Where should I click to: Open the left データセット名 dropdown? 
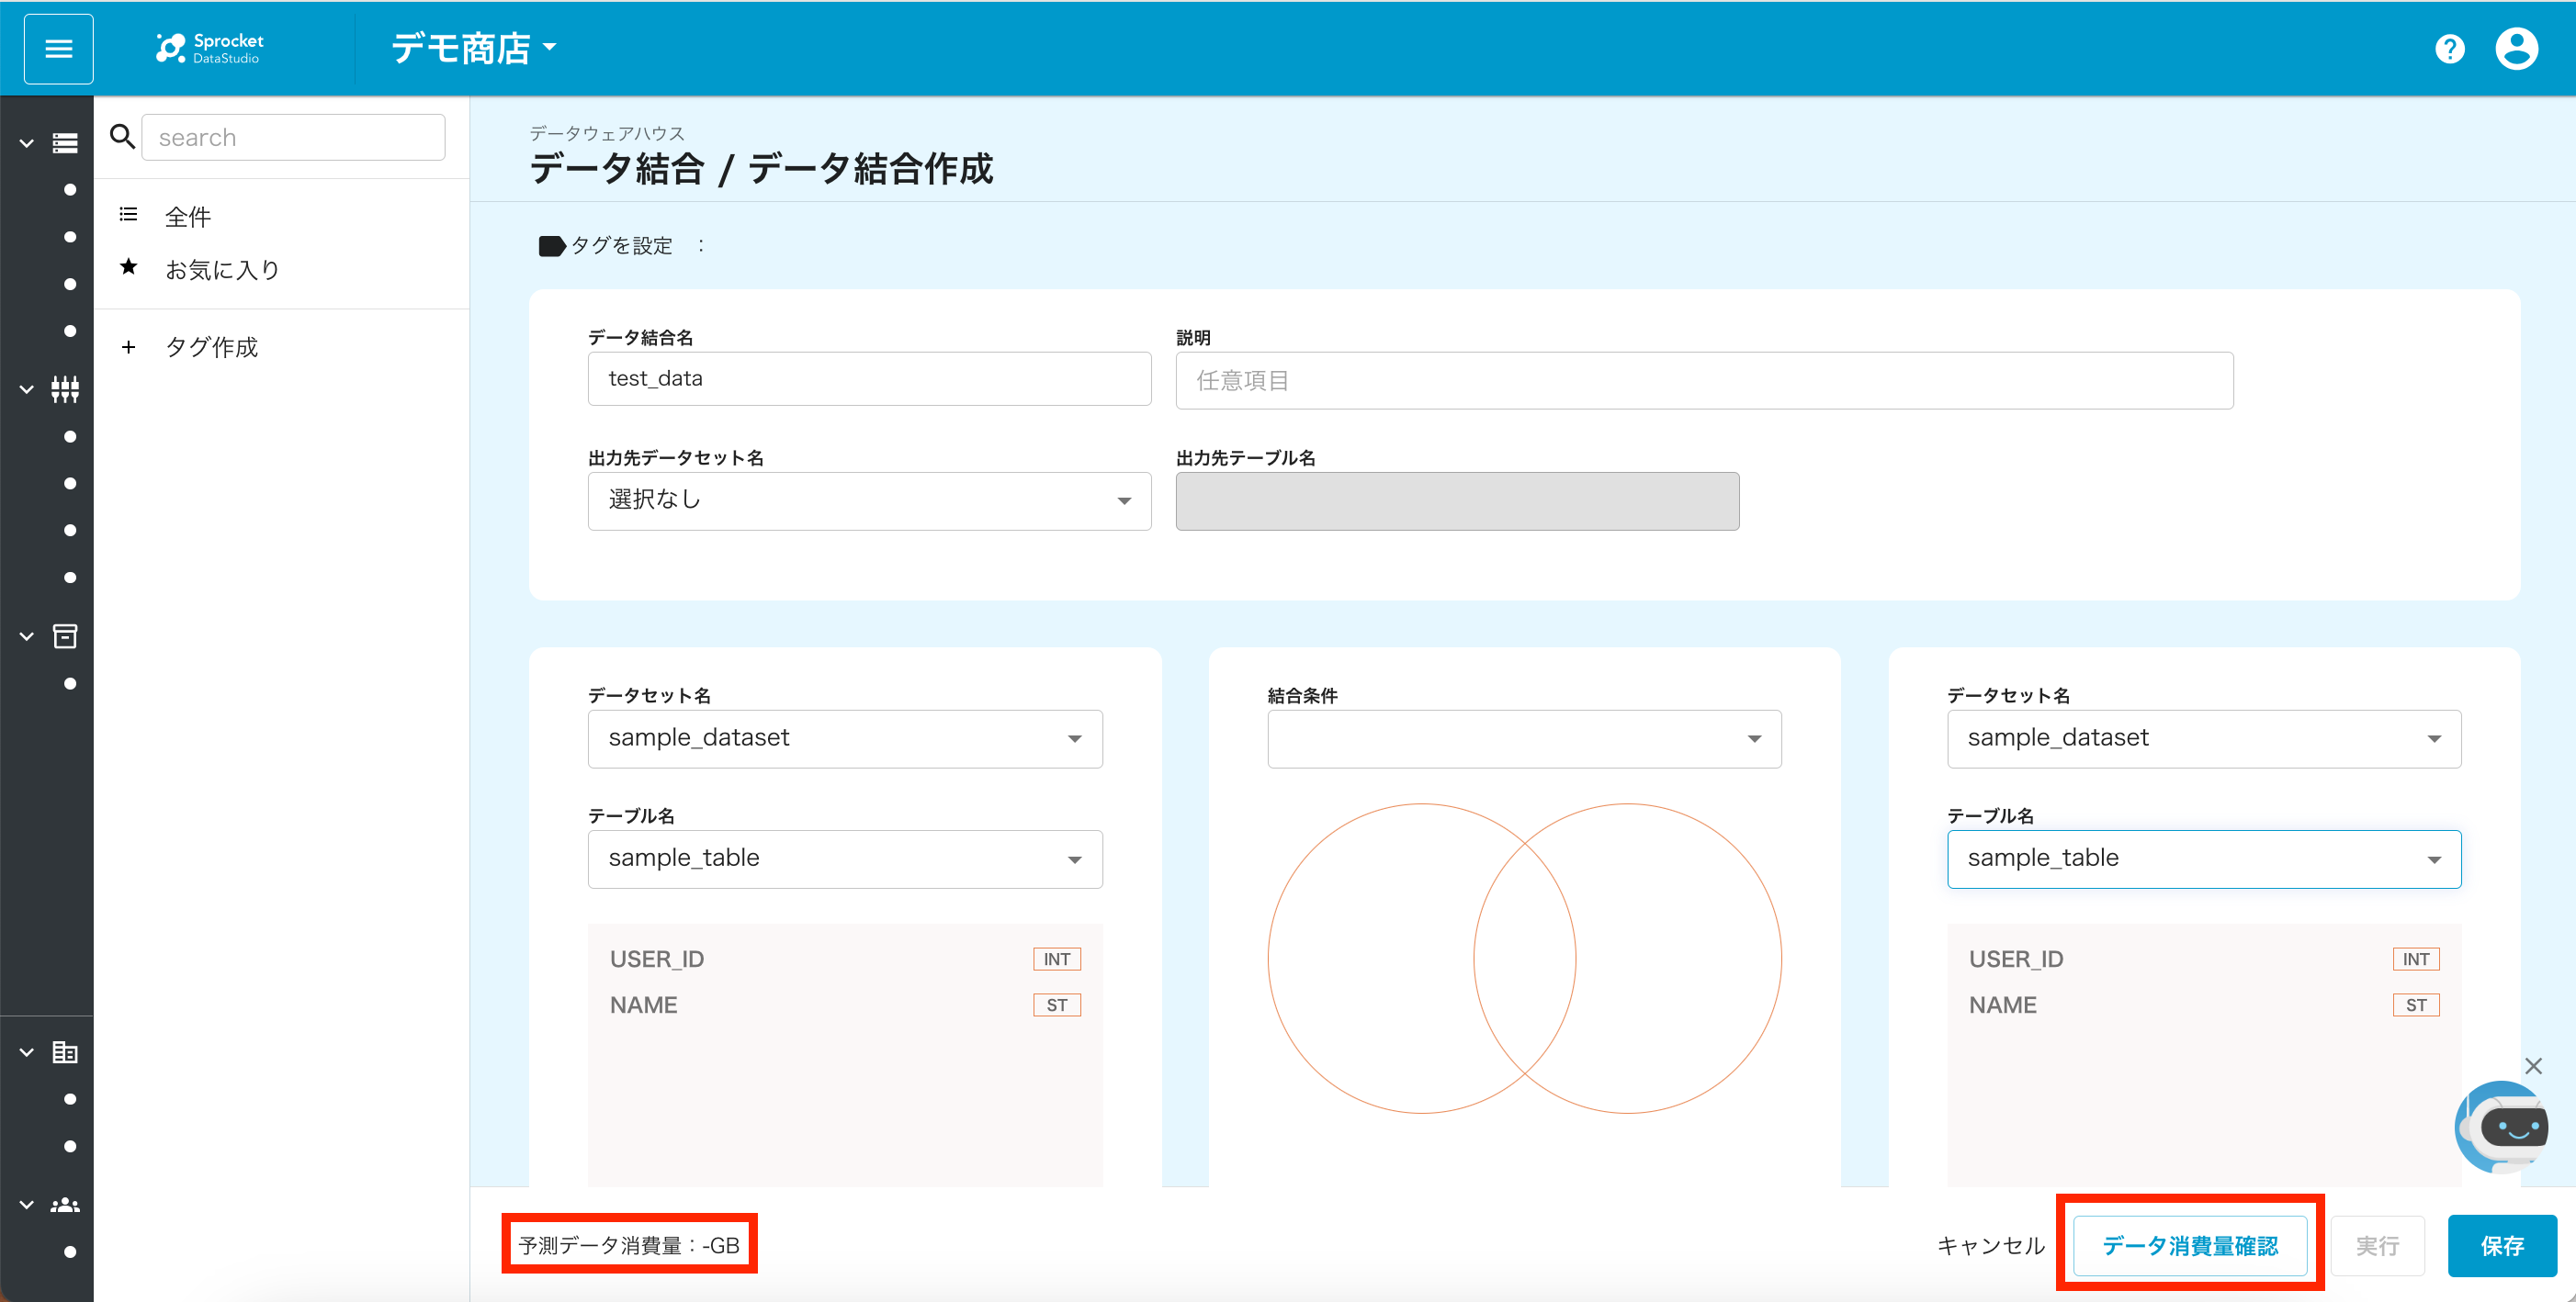[x=845, y=738]
